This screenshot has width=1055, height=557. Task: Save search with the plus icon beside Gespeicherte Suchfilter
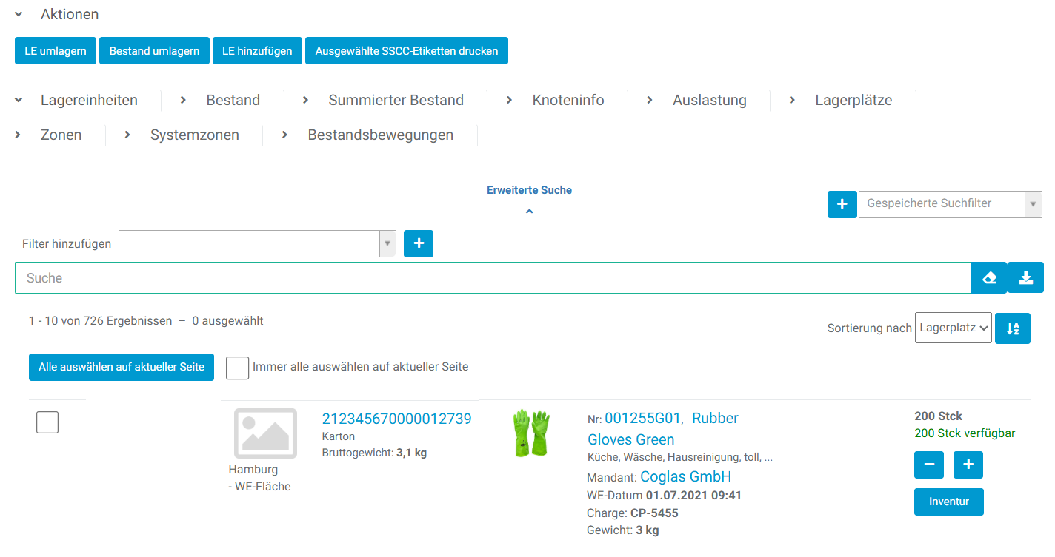pos(842,204)
